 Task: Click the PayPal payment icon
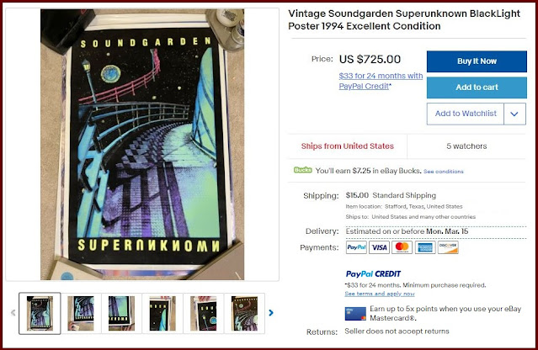pos(356,247)
